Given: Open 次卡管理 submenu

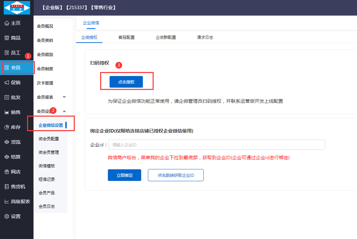Looking at the screenshot, I should click(x=45, y=83).
